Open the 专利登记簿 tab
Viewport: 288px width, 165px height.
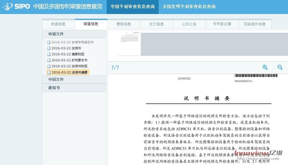[222, 24]
